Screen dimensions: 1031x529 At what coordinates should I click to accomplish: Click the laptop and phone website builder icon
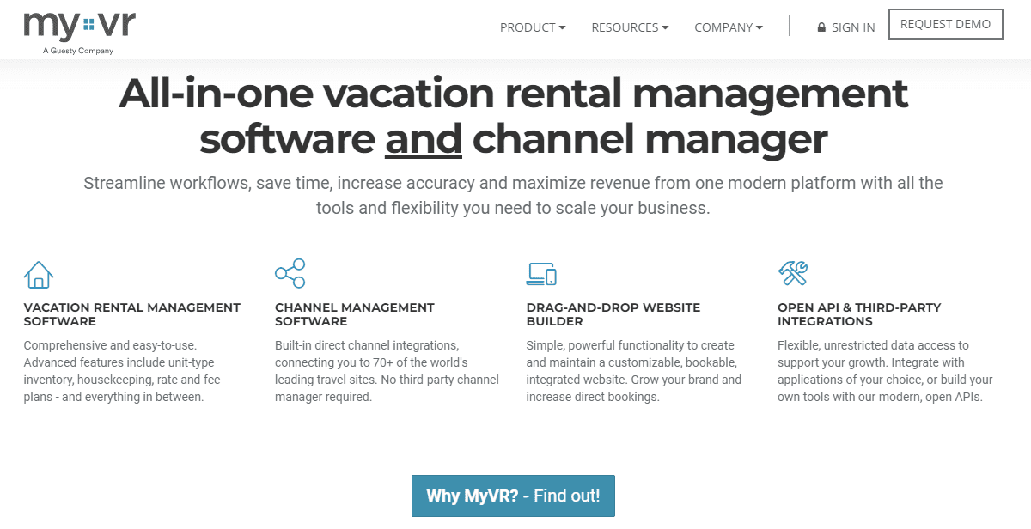pos(541,273)
